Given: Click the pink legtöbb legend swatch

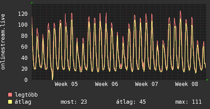Looking at the screenshot, I should (10, 95).
